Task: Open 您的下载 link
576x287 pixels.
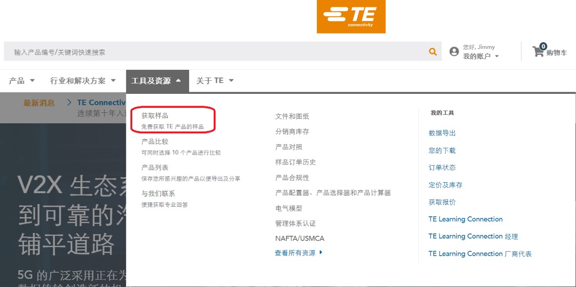Action: click(x=442, y=150)
